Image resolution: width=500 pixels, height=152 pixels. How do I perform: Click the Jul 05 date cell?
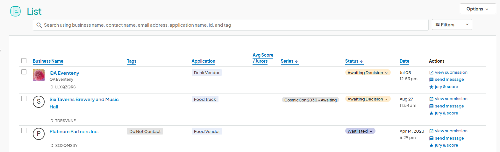coord(405,73)
